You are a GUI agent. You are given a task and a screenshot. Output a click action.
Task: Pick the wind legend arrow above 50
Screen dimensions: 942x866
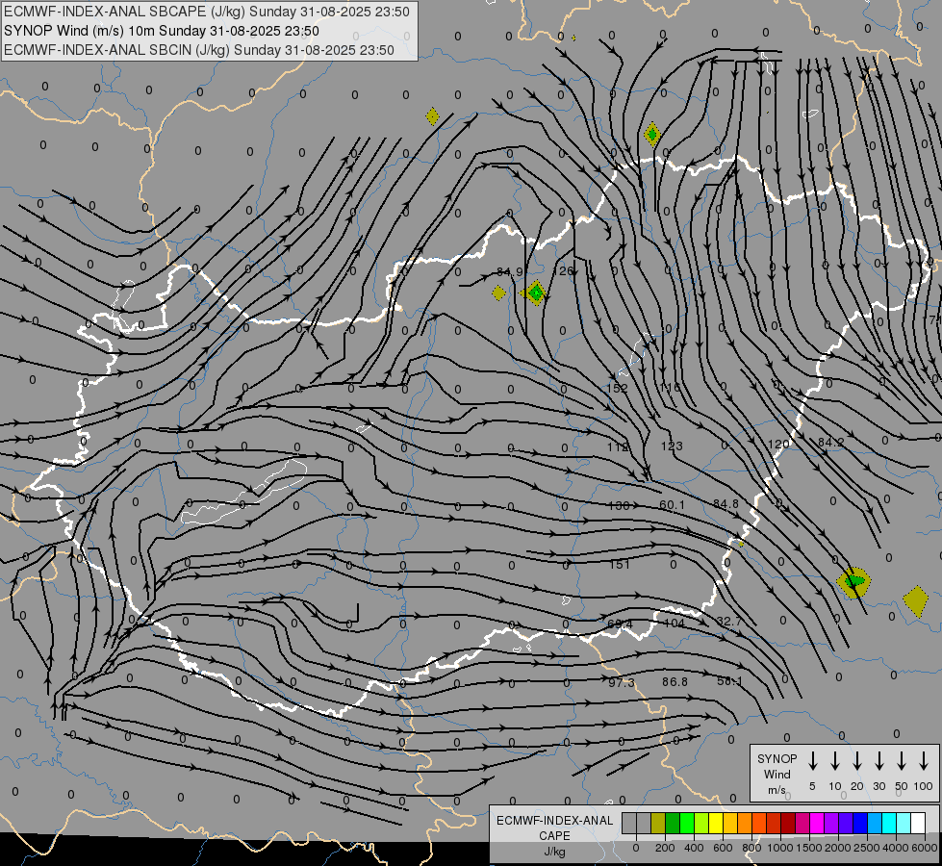point(902,761)
